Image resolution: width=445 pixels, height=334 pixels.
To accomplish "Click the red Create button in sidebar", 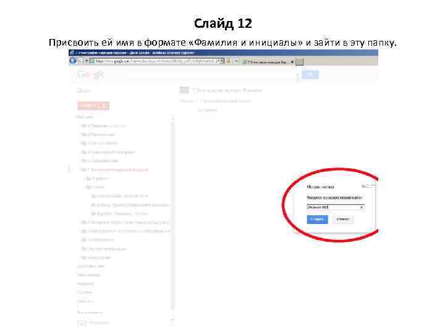I will [x=88, y=106].
